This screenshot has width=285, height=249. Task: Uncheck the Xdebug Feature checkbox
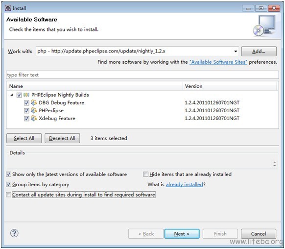(26, 119)
